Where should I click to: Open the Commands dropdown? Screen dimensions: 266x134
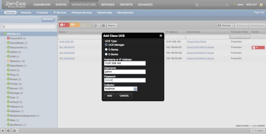(257, 25)
